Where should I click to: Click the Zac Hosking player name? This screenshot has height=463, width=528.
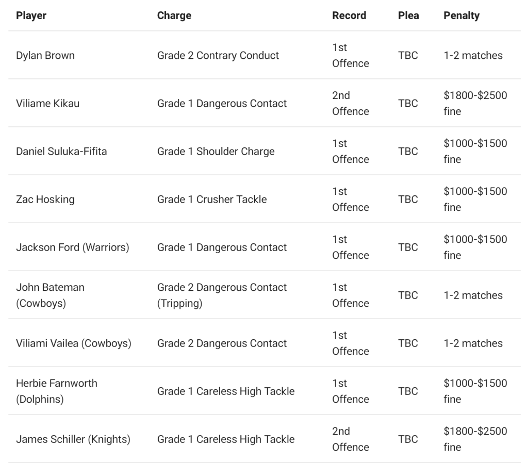click(45, 199)
